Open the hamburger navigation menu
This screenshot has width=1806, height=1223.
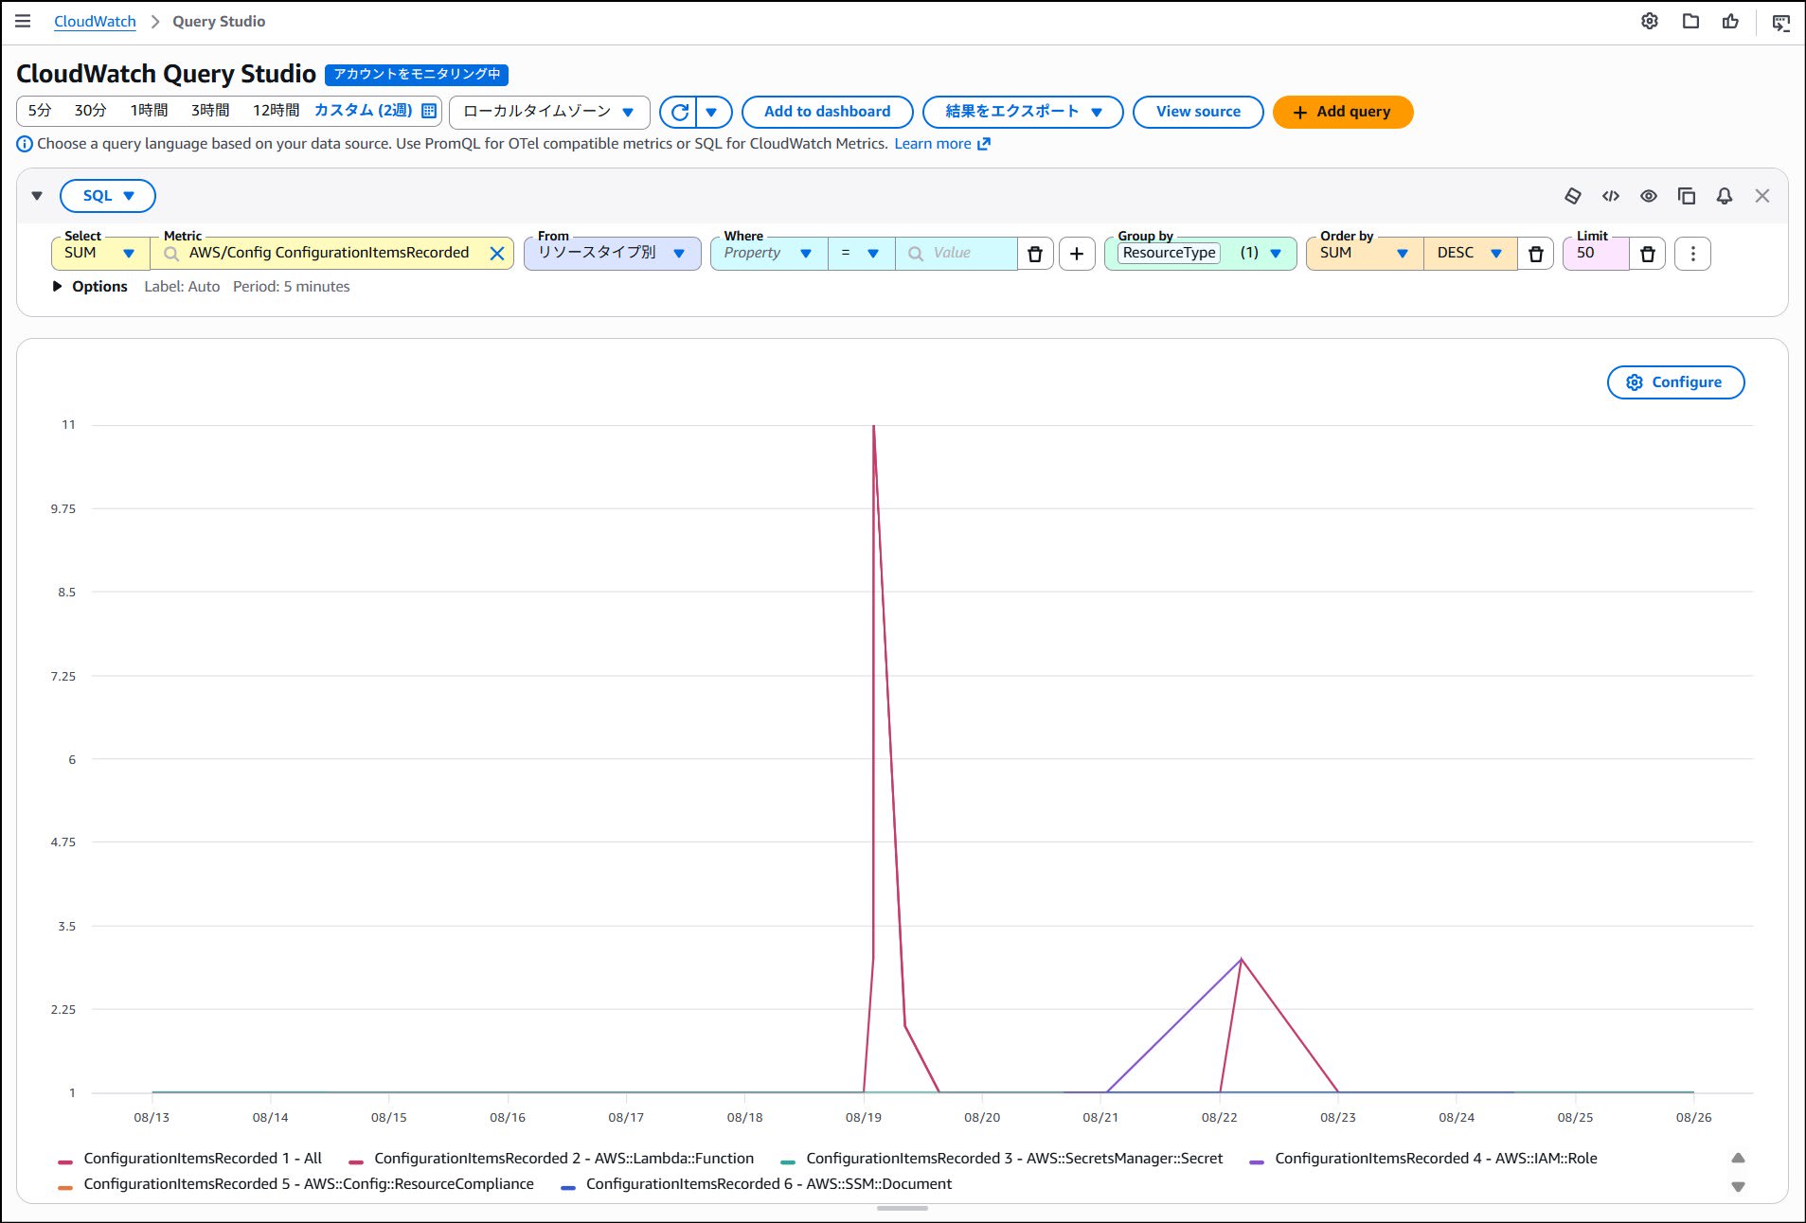(x=23, y=21)
